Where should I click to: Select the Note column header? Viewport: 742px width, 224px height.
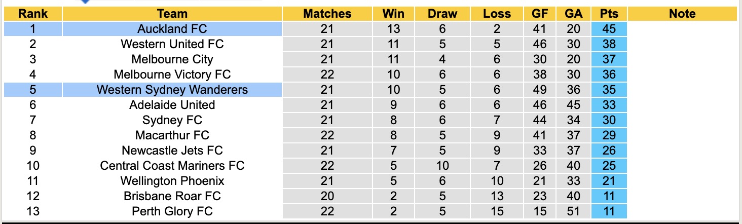(682, 14)
